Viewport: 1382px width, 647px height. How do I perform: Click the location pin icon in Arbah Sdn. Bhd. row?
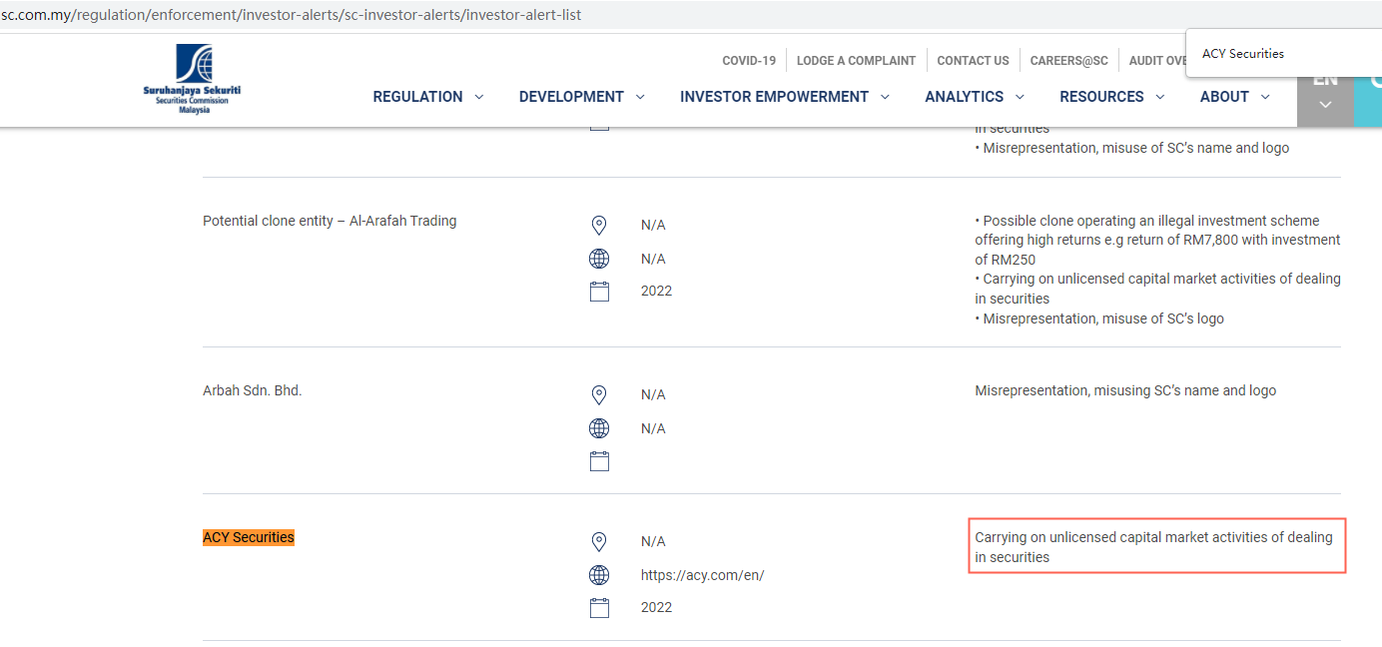[x=599, y=395]
